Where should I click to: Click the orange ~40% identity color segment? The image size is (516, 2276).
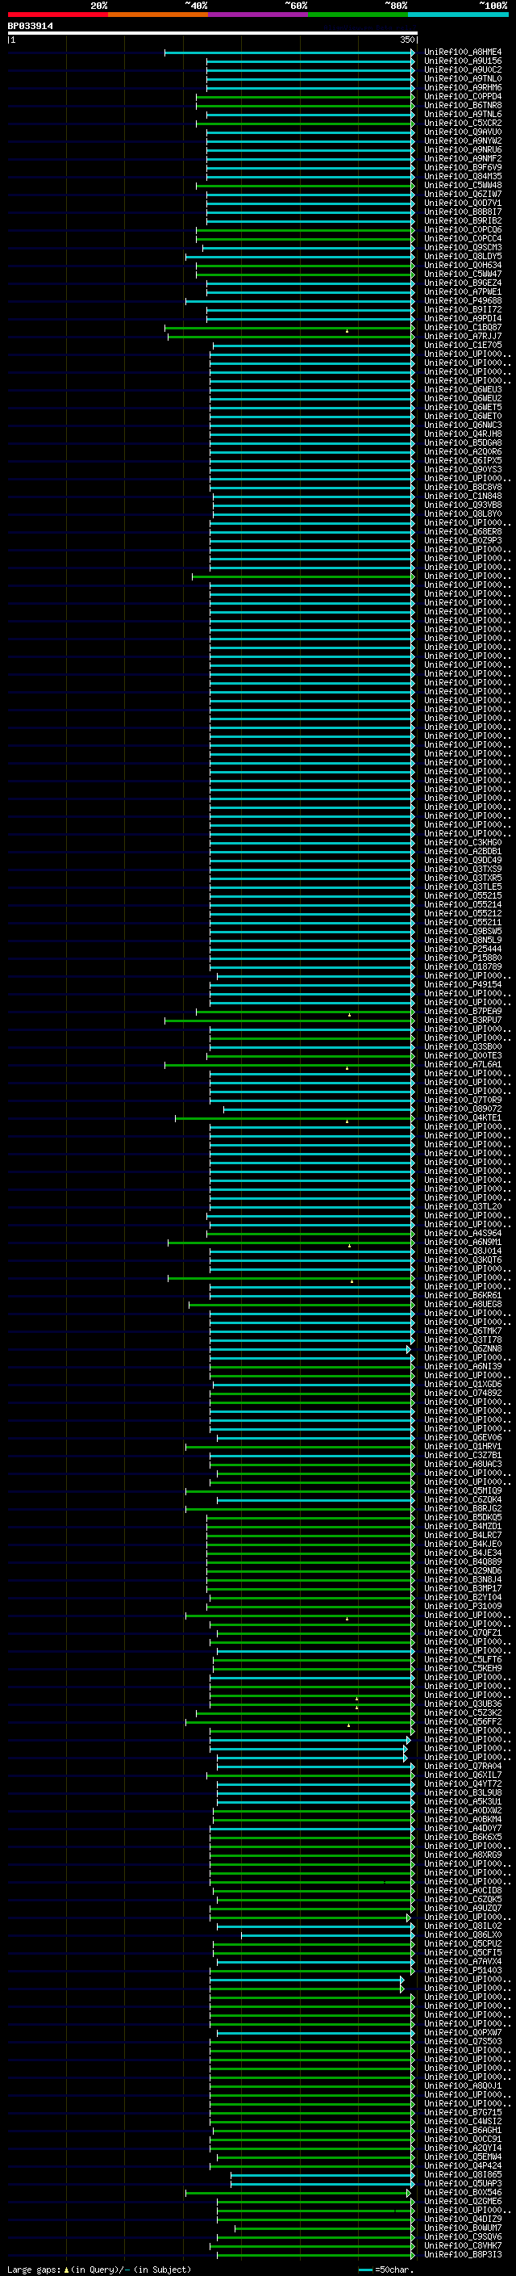(x=158, y=15)
